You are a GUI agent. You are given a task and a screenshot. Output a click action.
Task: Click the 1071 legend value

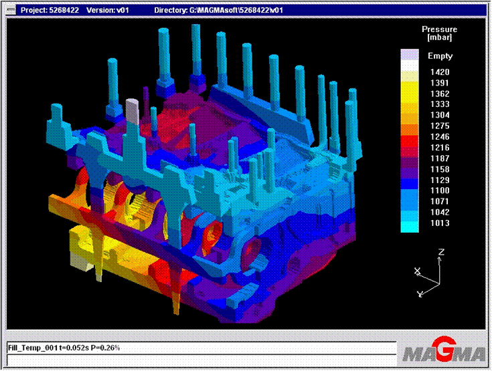click(440, 201)
